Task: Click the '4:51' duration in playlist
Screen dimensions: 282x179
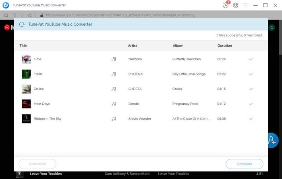Action: pos(259,174)
